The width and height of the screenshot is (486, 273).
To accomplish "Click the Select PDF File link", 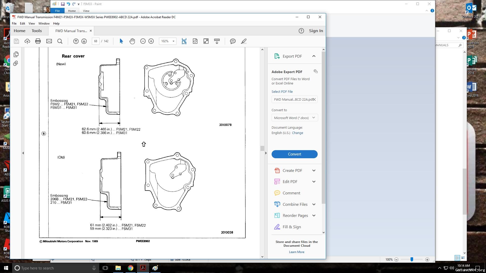I will coord(282,92).
